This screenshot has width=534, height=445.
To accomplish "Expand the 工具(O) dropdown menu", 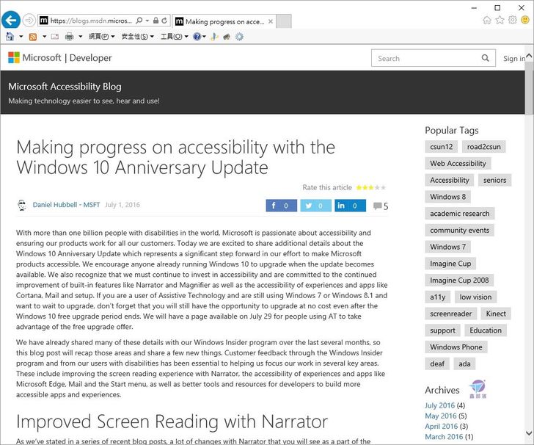I will 174,36.
